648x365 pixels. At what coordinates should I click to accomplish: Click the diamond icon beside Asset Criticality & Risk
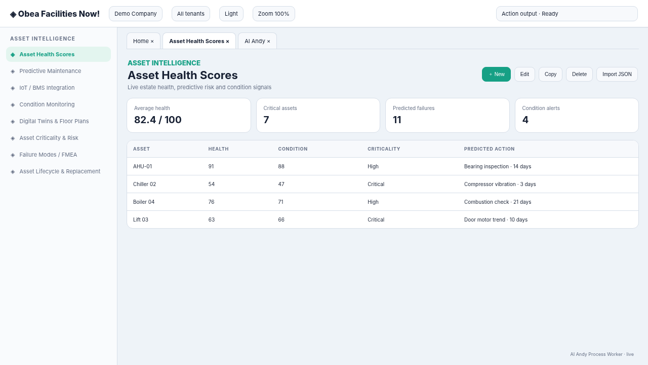point(13,138)
